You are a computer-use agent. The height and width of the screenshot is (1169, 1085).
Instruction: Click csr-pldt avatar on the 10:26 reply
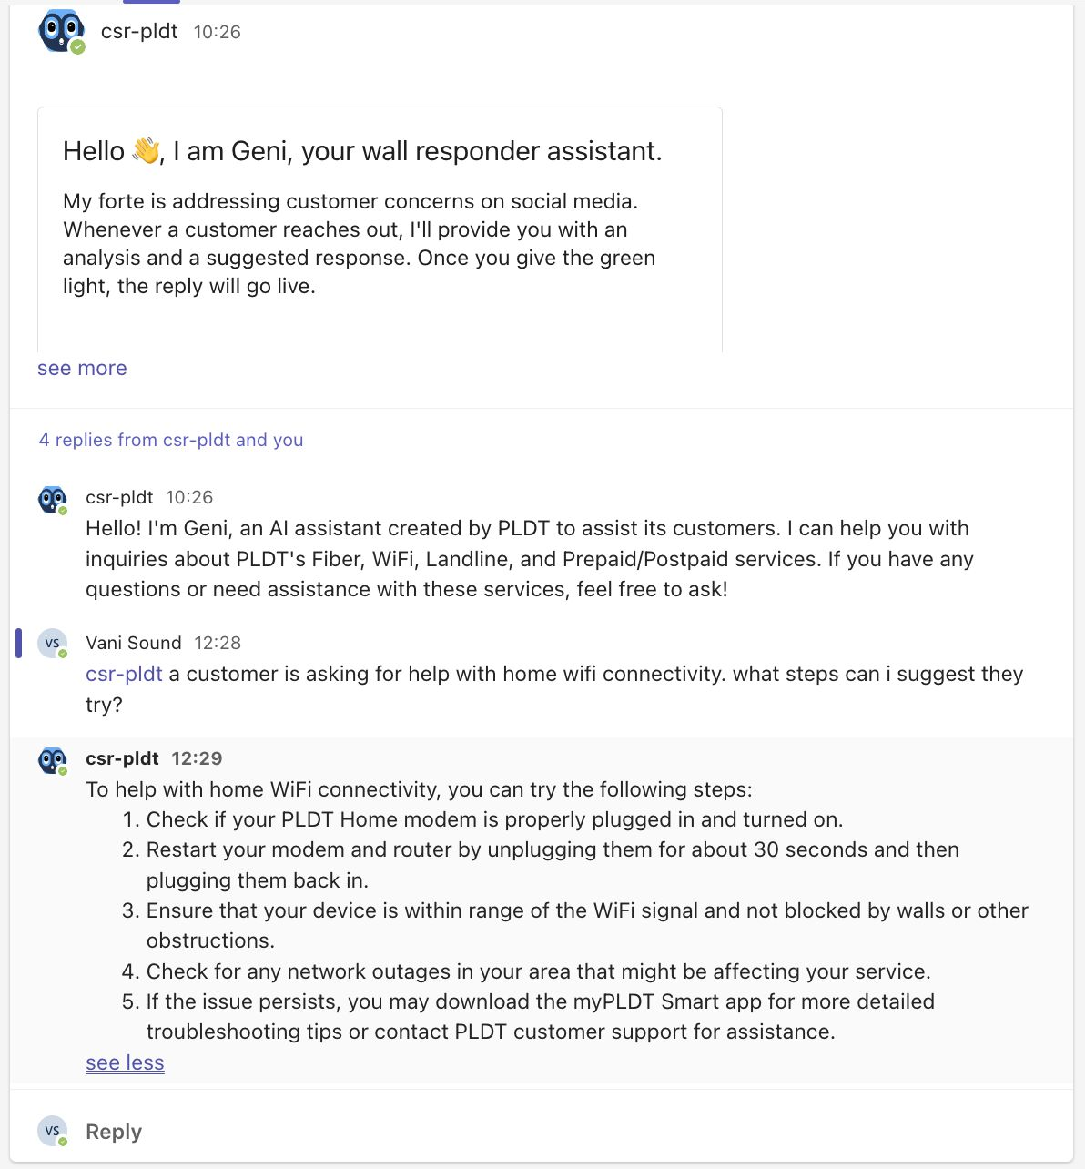point(53,500)
